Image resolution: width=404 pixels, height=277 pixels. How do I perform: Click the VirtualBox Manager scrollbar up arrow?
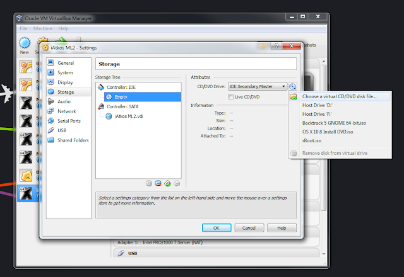[324, 62]
